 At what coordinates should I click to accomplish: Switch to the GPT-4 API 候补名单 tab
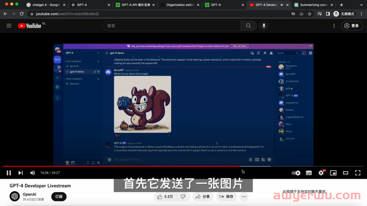135,5
